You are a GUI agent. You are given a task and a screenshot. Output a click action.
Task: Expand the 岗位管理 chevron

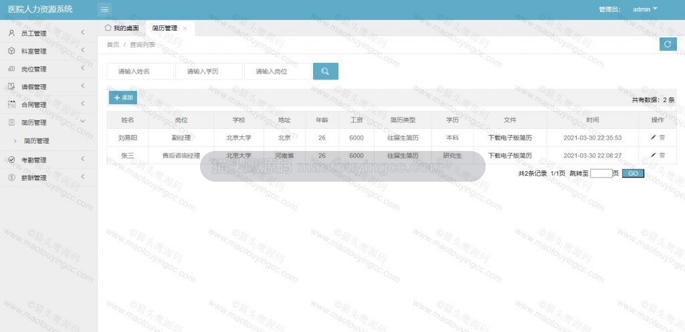pyautogui.click(x=82, y=68)
